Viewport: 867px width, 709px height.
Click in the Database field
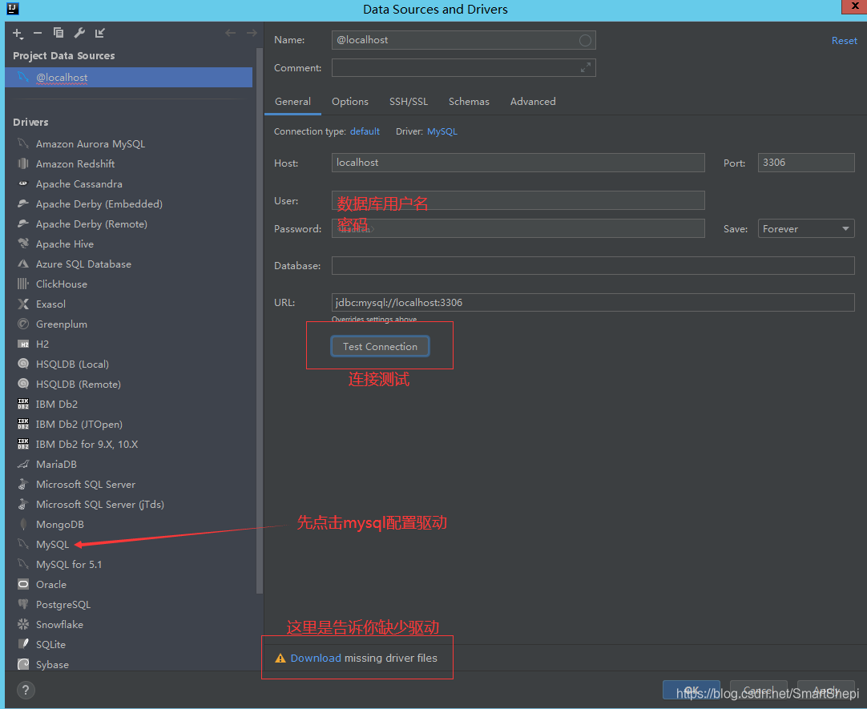coord(593,266)
